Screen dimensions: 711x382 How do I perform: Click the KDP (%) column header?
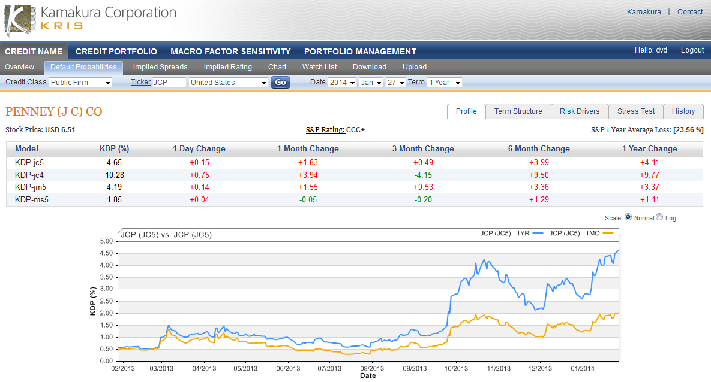pos(114,149)
